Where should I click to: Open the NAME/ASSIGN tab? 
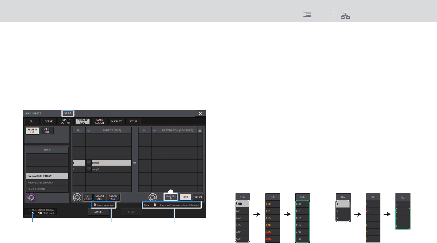point(99,121)
